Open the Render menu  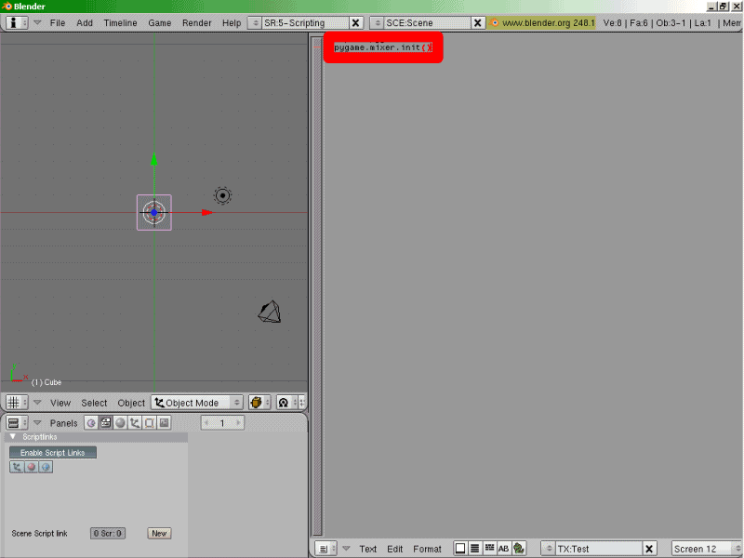point(196,22)
